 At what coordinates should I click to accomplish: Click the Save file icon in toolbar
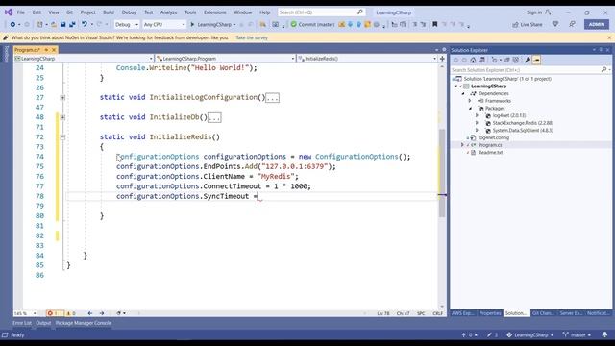pyautogui.click(x=62, y=24)
